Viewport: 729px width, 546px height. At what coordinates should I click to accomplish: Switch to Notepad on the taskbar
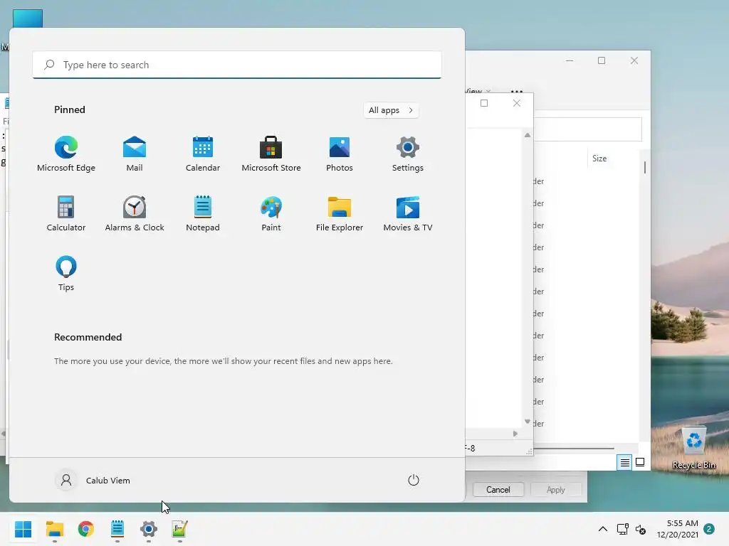[x=117, y=529]
